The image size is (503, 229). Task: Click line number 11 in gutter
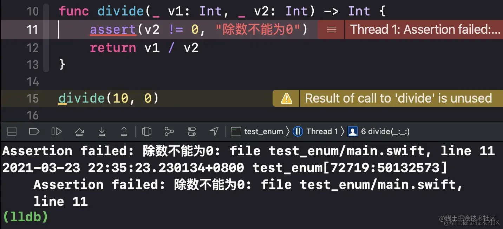(x=33, y=30)
